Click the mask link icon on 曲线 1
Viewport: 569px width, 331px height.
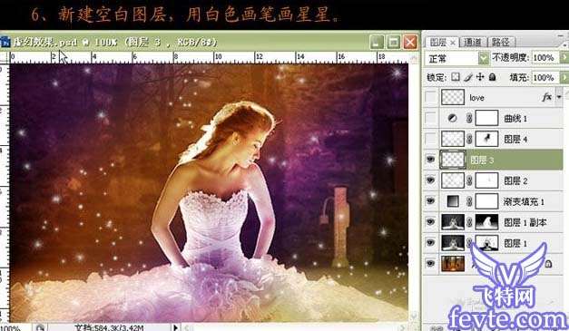point(469,118)
